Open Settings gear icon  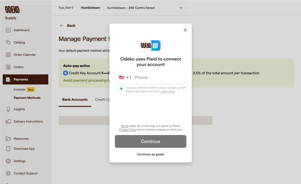(8, 161)
